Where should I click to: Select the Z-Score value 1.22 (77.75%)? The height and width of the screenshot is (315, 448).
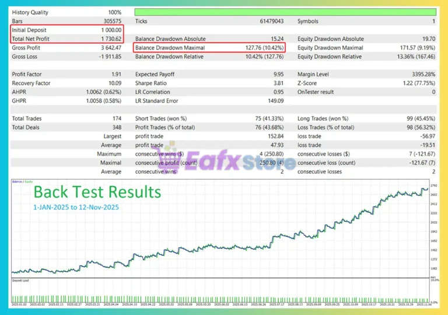(419, 83)
